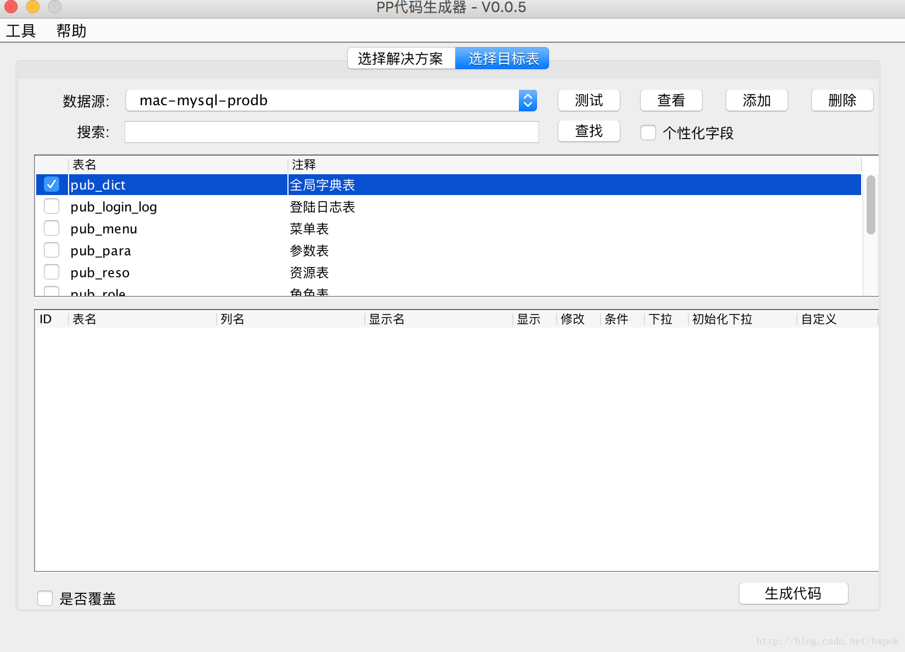This screenshot has width=905, height=652.
Task: Uncheck the pub_dict table checkbox
Action: point(52,184)
